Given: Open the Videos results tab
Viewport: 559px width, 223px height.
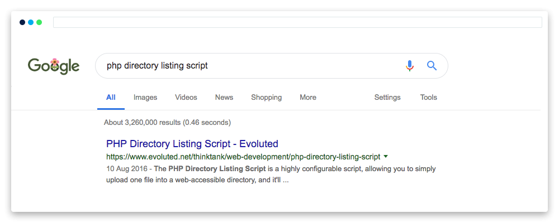Looking at the screenshot, I should (x=186, y=98).
